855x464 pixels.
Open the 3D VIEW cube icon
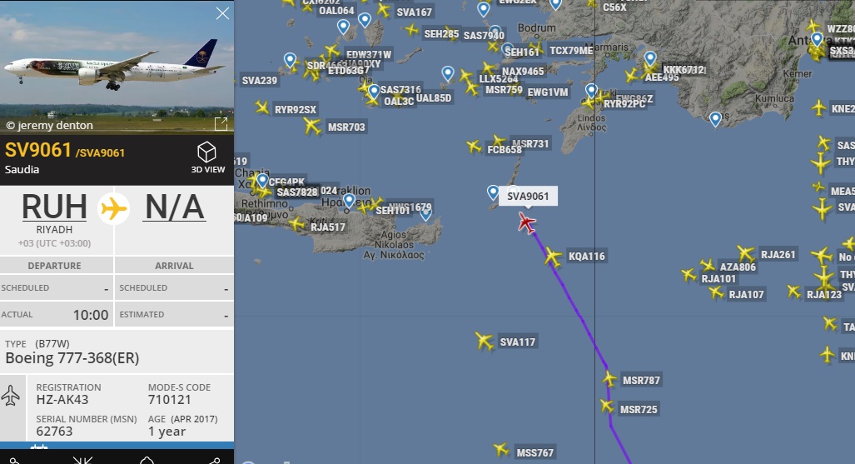[207, 152]
